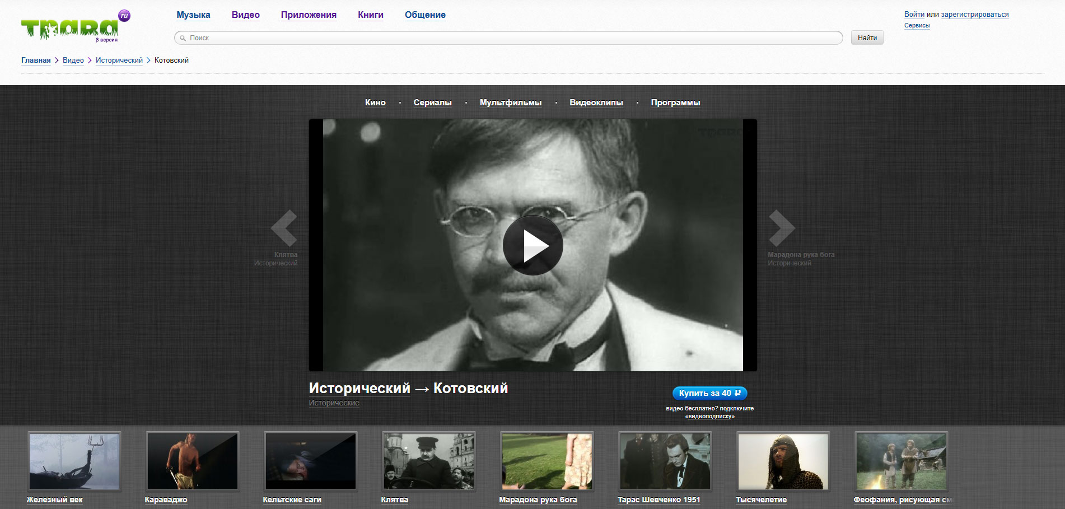This screenshot has width=1065, height=509.
Task: Go to previous video with left arrow
Action: [284, 228]
